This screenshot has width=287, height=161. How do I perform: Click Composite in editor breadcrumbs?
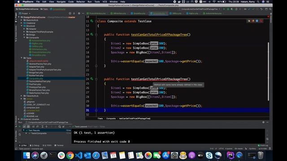[x=111, y=119]
